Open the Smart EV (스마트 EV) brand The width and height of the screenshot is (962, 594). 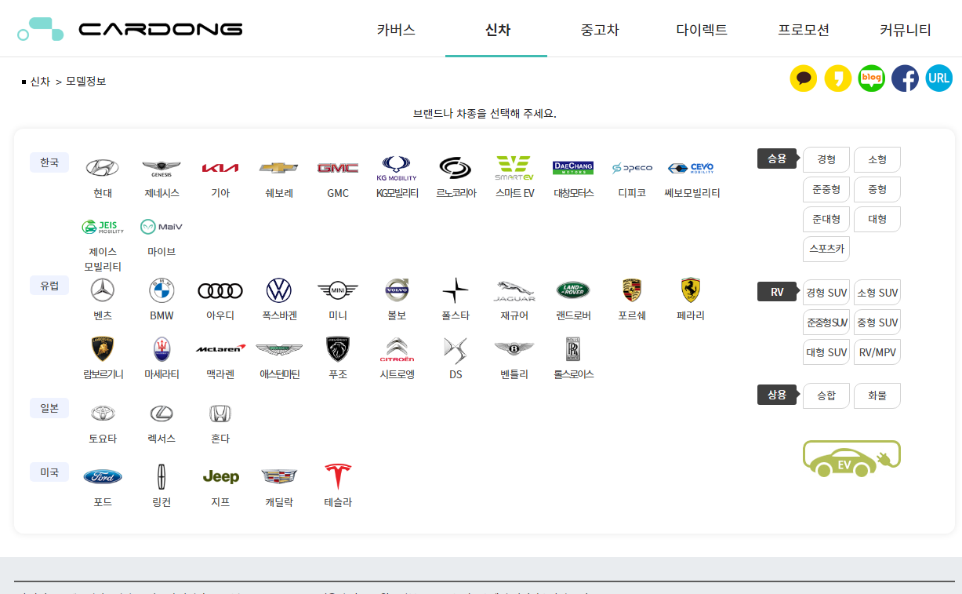[x=514, y=168]
